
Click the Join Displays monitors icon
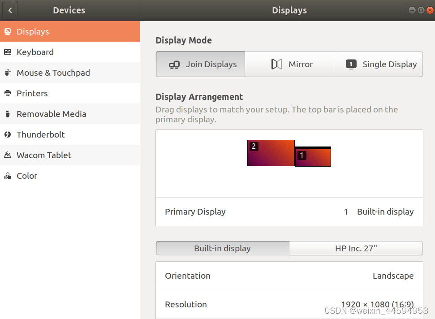[x=174, y=65]
